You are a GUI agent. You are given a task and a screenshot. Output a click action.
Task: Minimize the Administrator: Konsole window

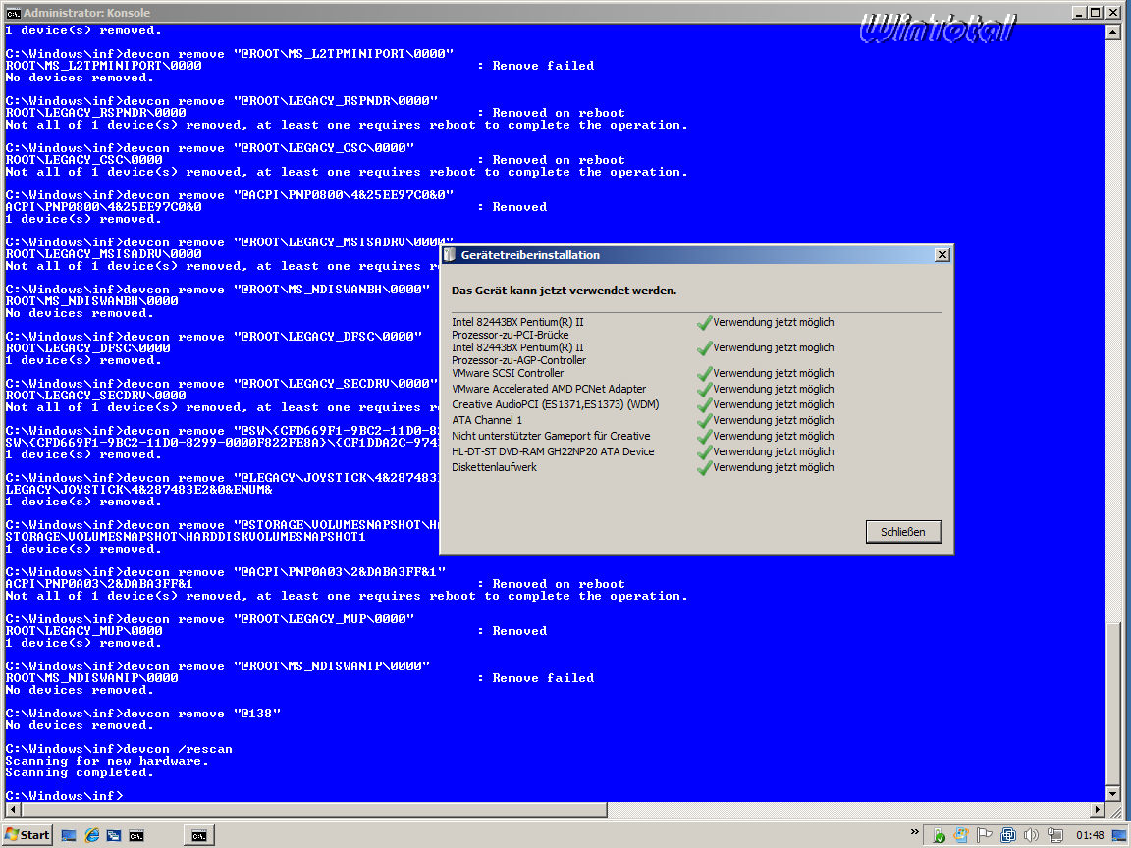click(1079, 12)
